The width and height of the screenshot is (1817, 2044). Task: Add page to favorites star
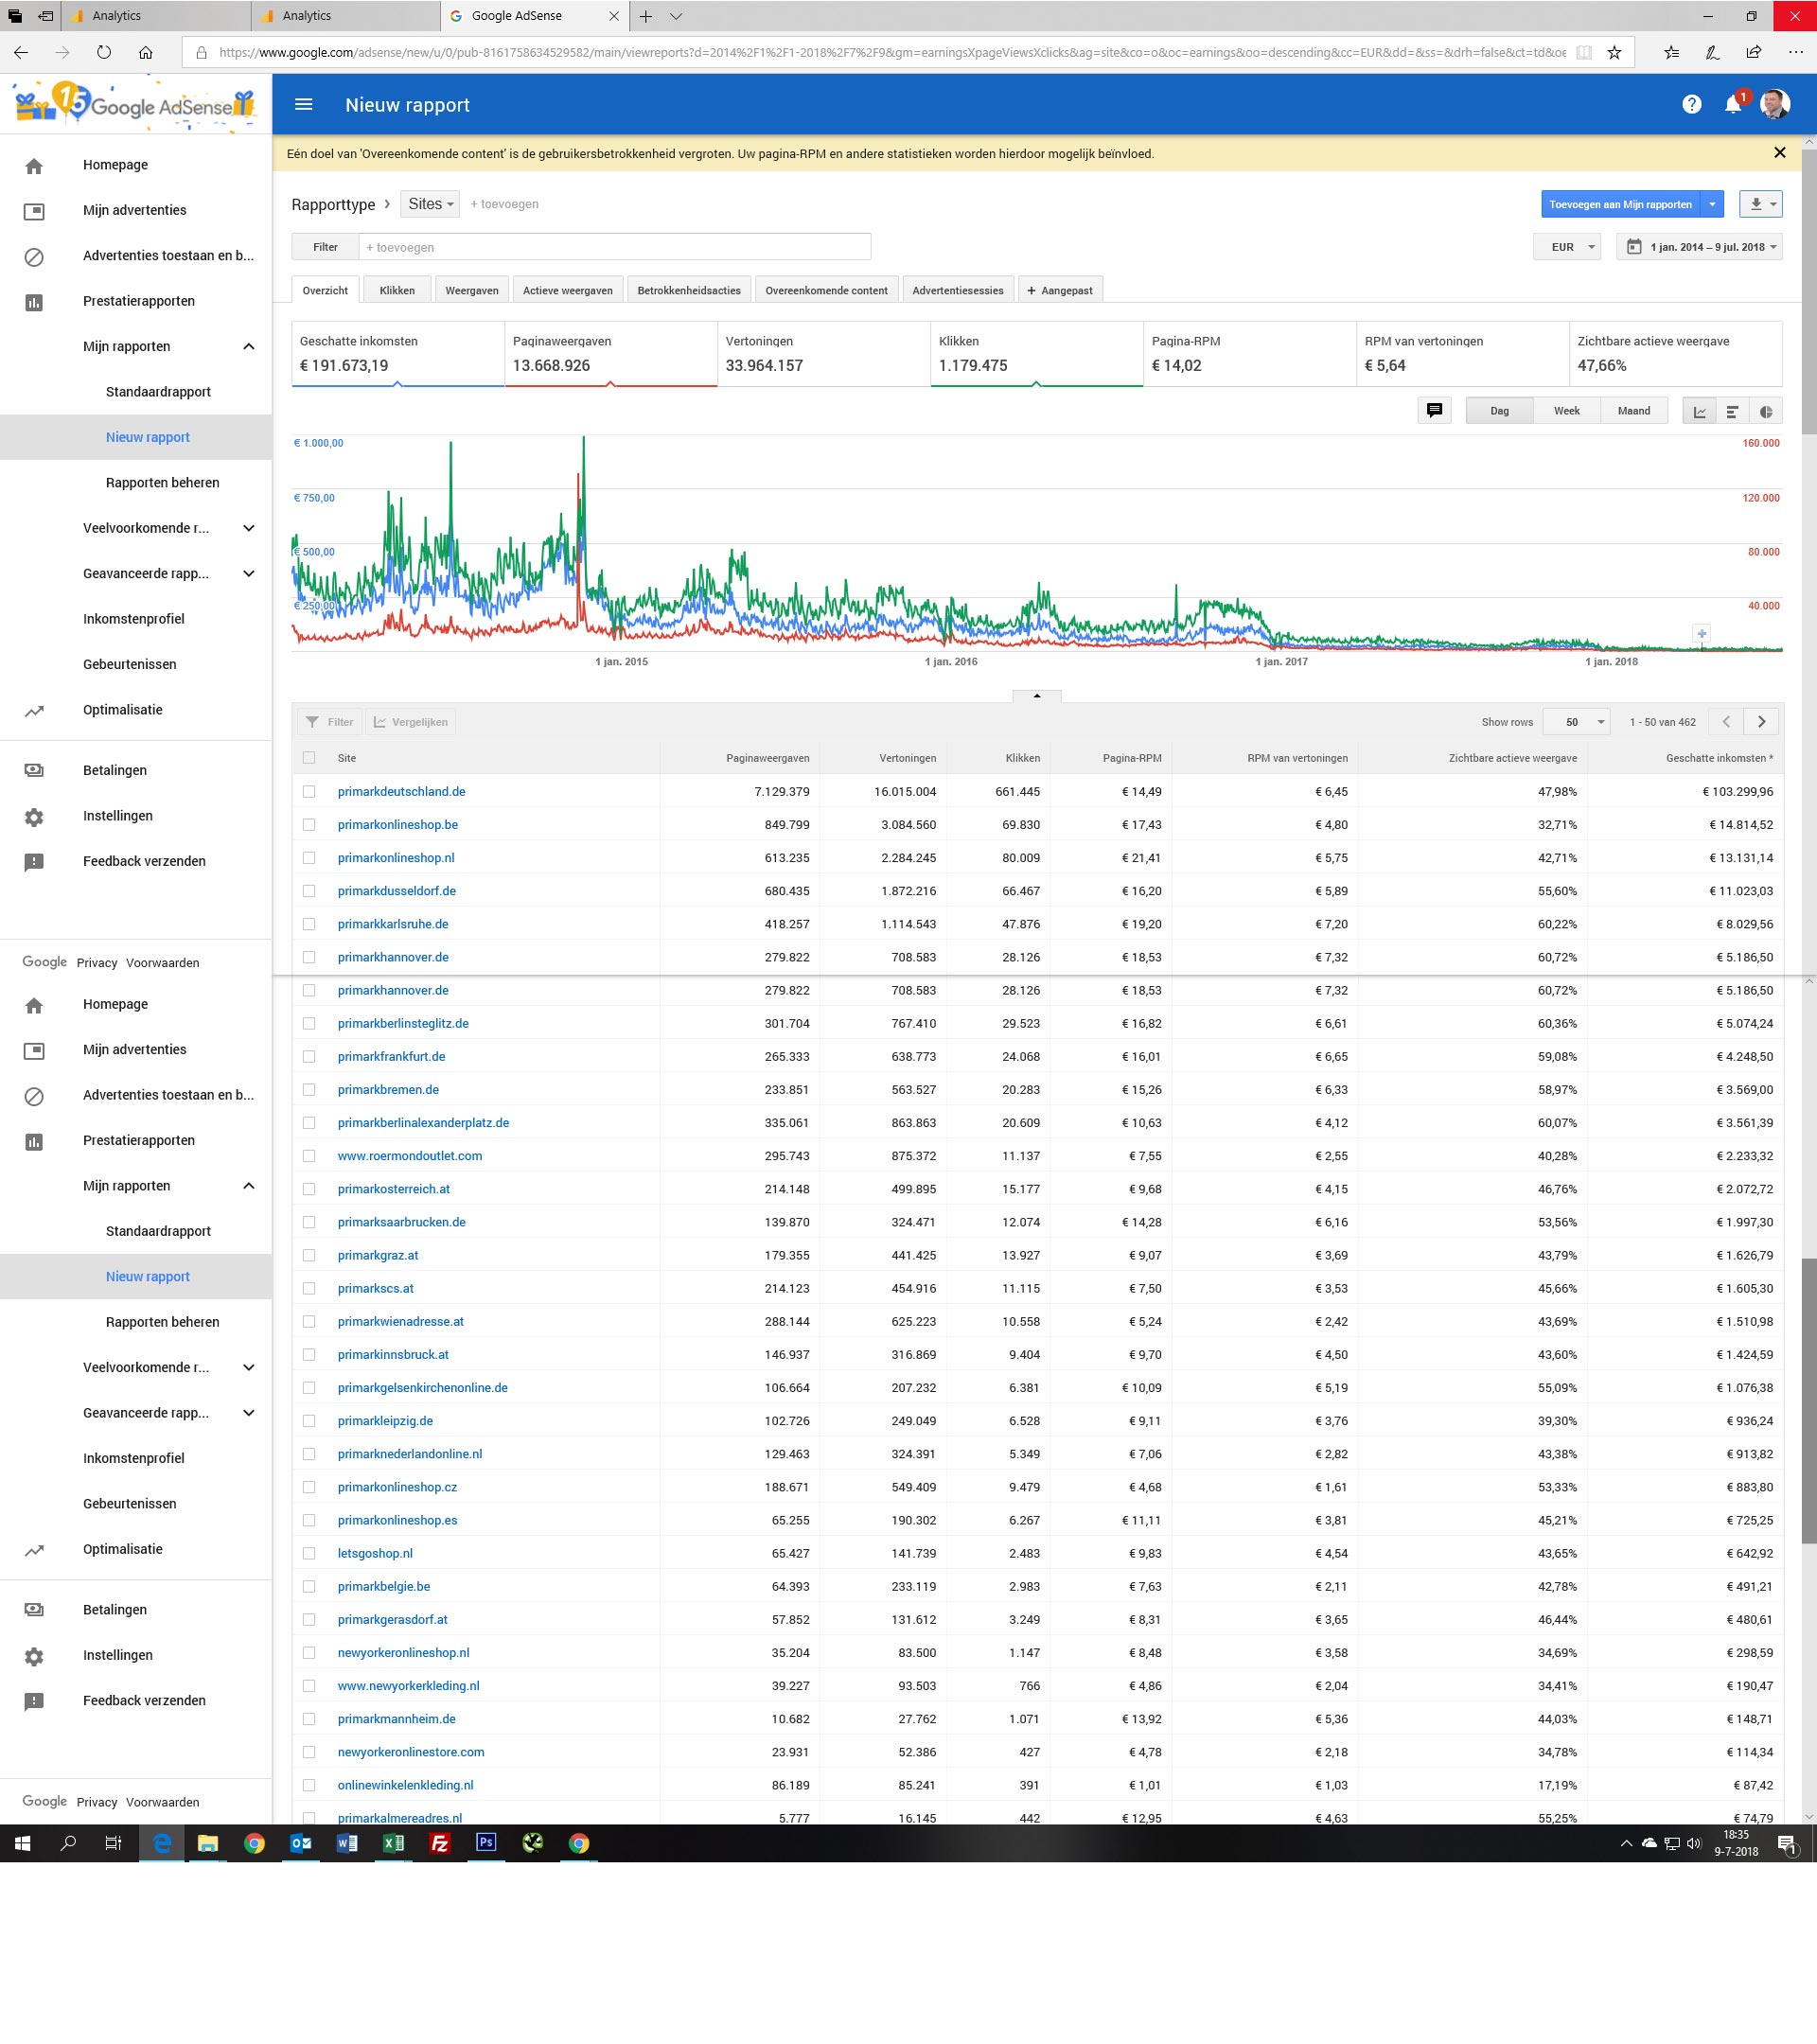[1614, 52]
